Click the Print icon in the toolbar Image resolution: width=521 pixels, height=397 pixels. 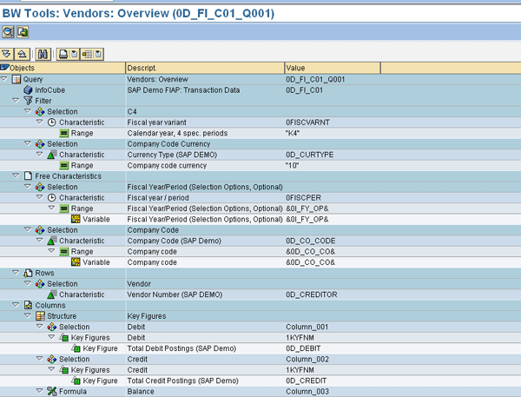pyautogui.click(x=63, y=55)
